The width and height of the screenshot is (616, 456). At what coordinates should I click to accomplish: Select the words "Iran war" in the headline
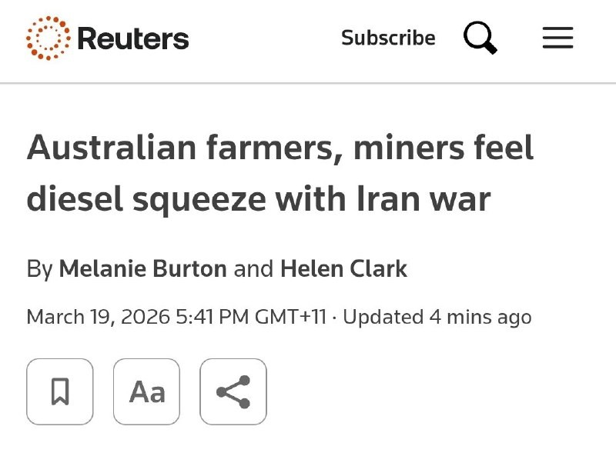(422, 199)
